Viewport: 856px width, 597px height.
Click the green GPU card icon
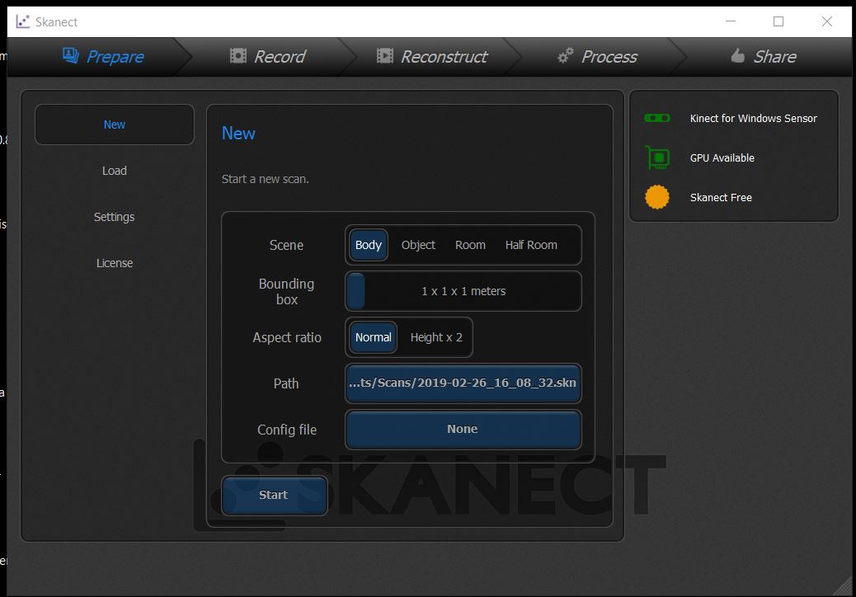click(x=657, y=157)
